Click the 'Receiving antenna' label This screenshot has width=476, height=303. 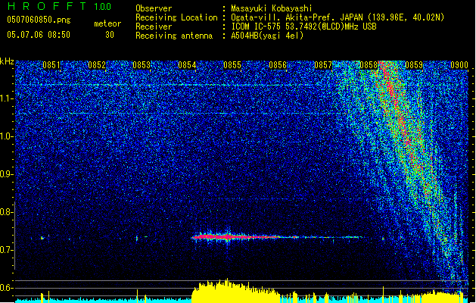click(174, 36)
